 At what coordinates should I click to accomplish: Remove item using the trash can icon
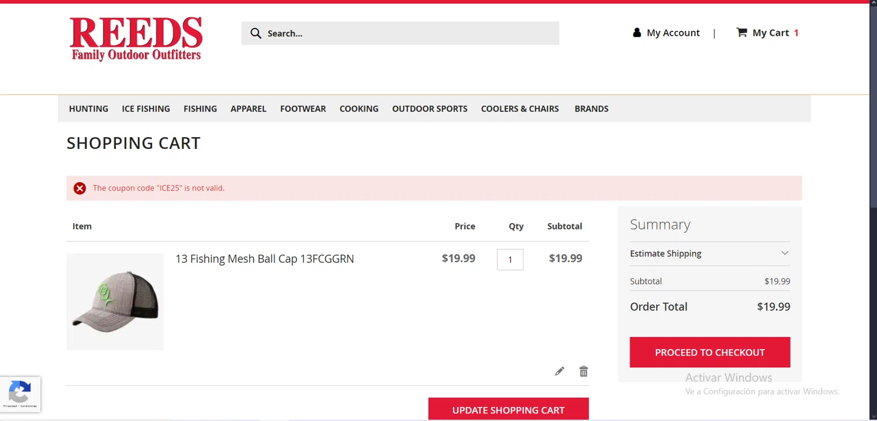point(583,371)
